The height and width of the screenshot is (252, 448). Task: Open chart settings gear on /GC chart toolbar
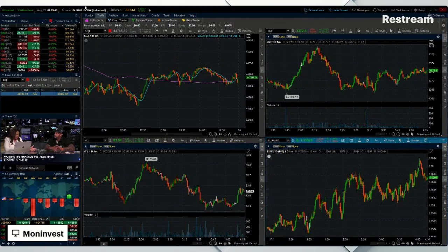pos(359,31)
